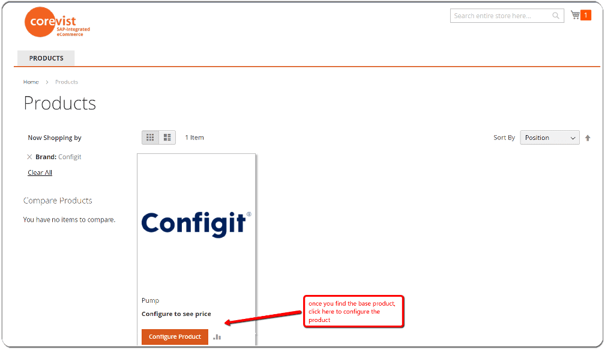Click the Pump product name

150,300
